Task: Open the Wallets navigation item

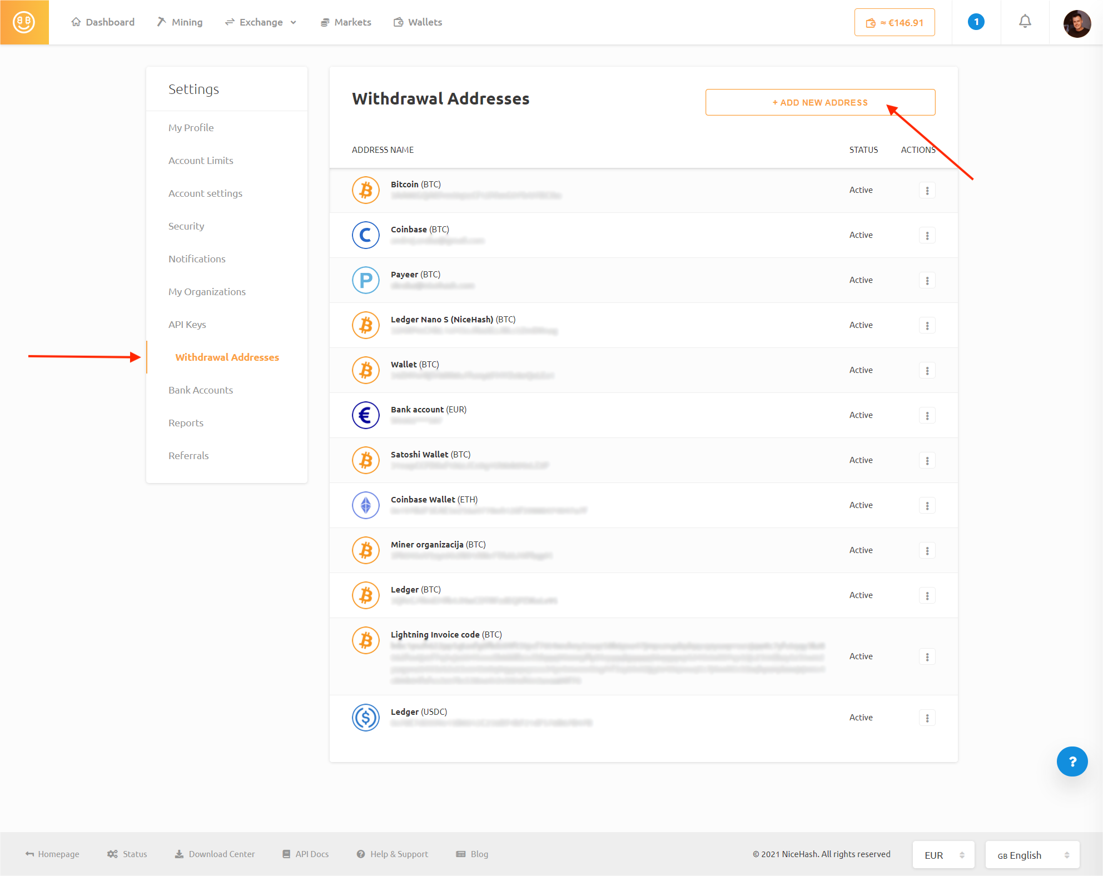Action: tap(418, 22)
